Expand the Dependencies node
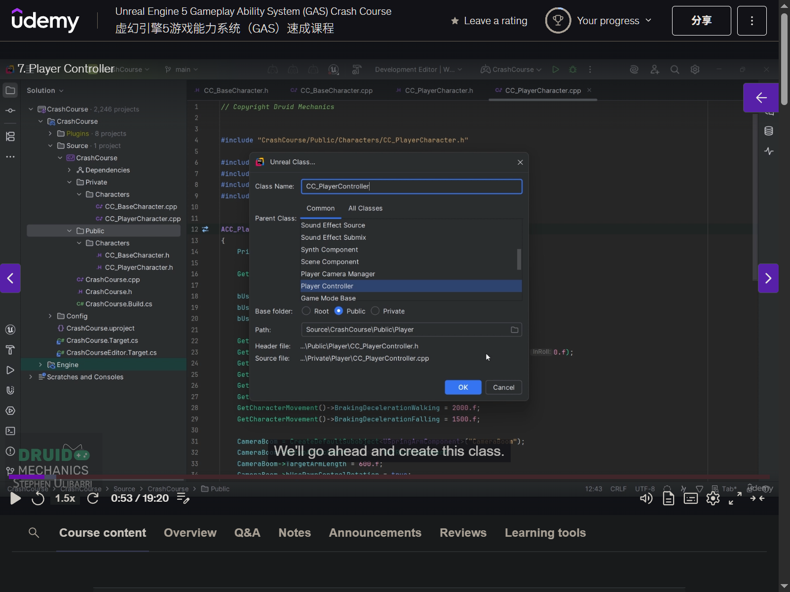 tap(70, 170)
